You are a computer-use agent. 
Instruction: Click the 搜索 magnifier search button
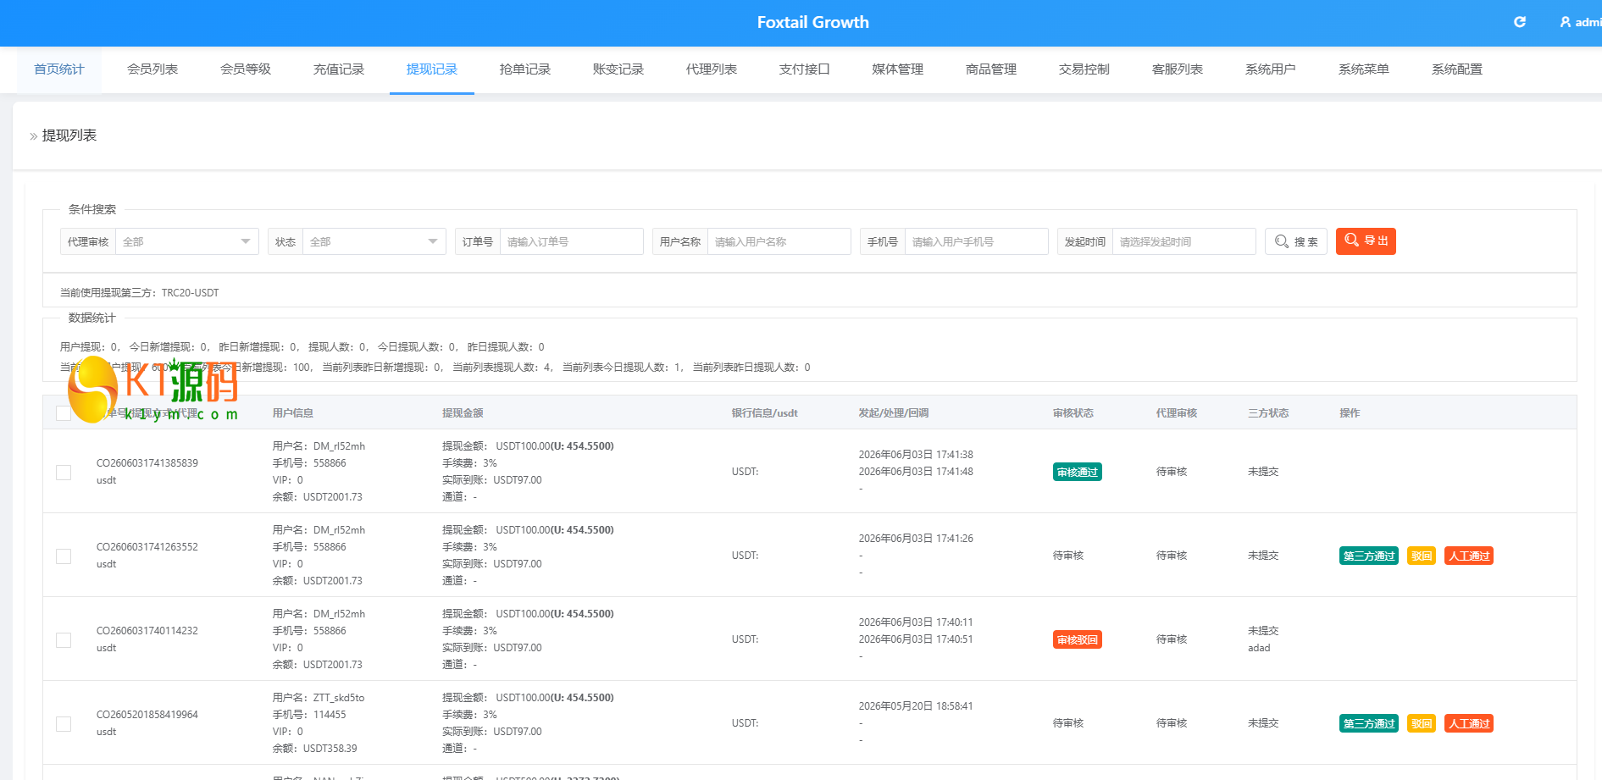click(1295, 241)
